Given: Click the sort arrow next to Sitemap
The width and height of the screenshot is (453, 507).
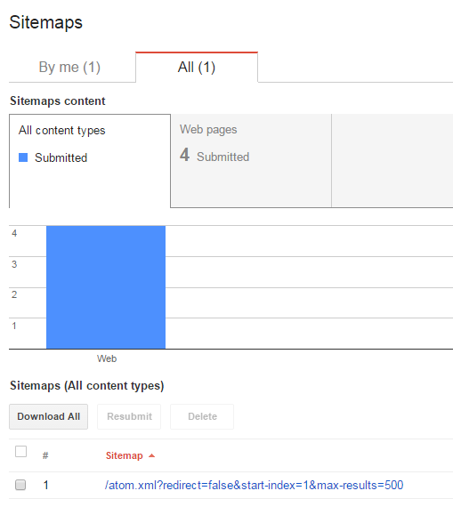Looking at the screenshot, I should 151,456.
